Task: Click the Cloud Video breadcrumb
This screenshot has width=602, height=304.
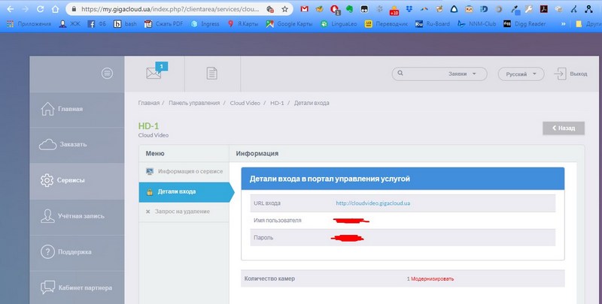Action: [245, 103]
